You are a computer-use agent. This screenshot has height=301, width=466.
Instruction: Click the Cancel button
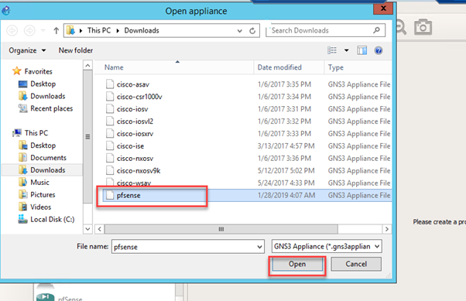pos(356,264)
